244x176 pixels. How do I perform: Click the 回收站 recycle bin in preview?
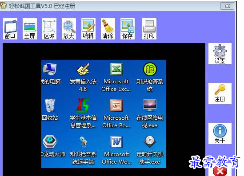(x=50, y=106)
